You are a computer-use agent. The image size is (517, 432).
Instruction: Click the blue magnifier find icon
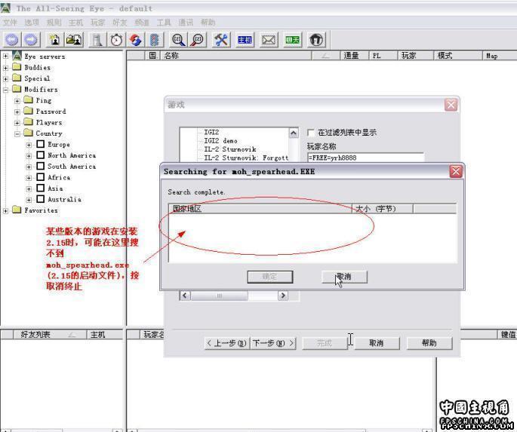[178, 40]
